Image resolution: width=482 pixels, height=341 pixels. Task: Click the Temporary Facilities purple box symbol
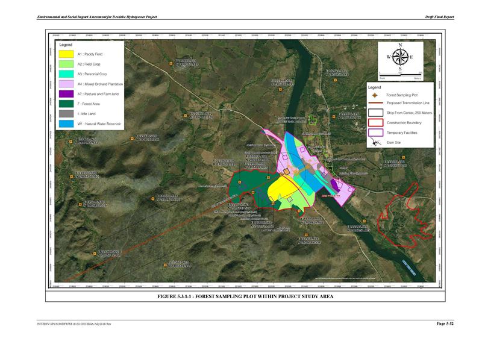point(375,132)
